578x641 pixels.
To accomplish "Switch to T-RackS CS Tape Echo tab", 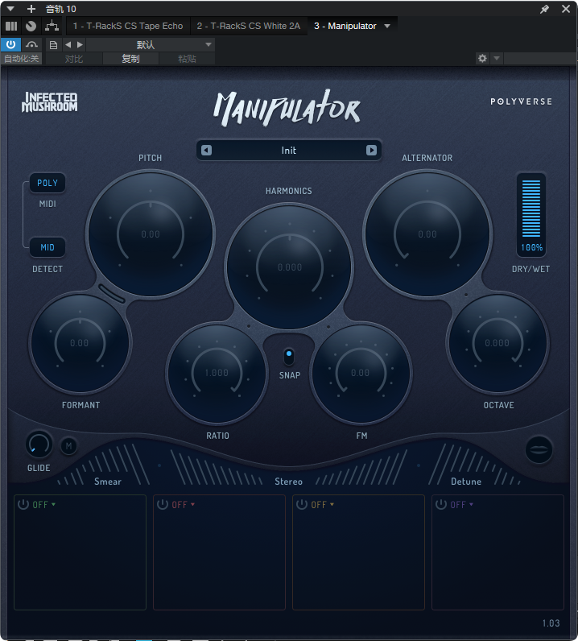I will pos(128,26).
